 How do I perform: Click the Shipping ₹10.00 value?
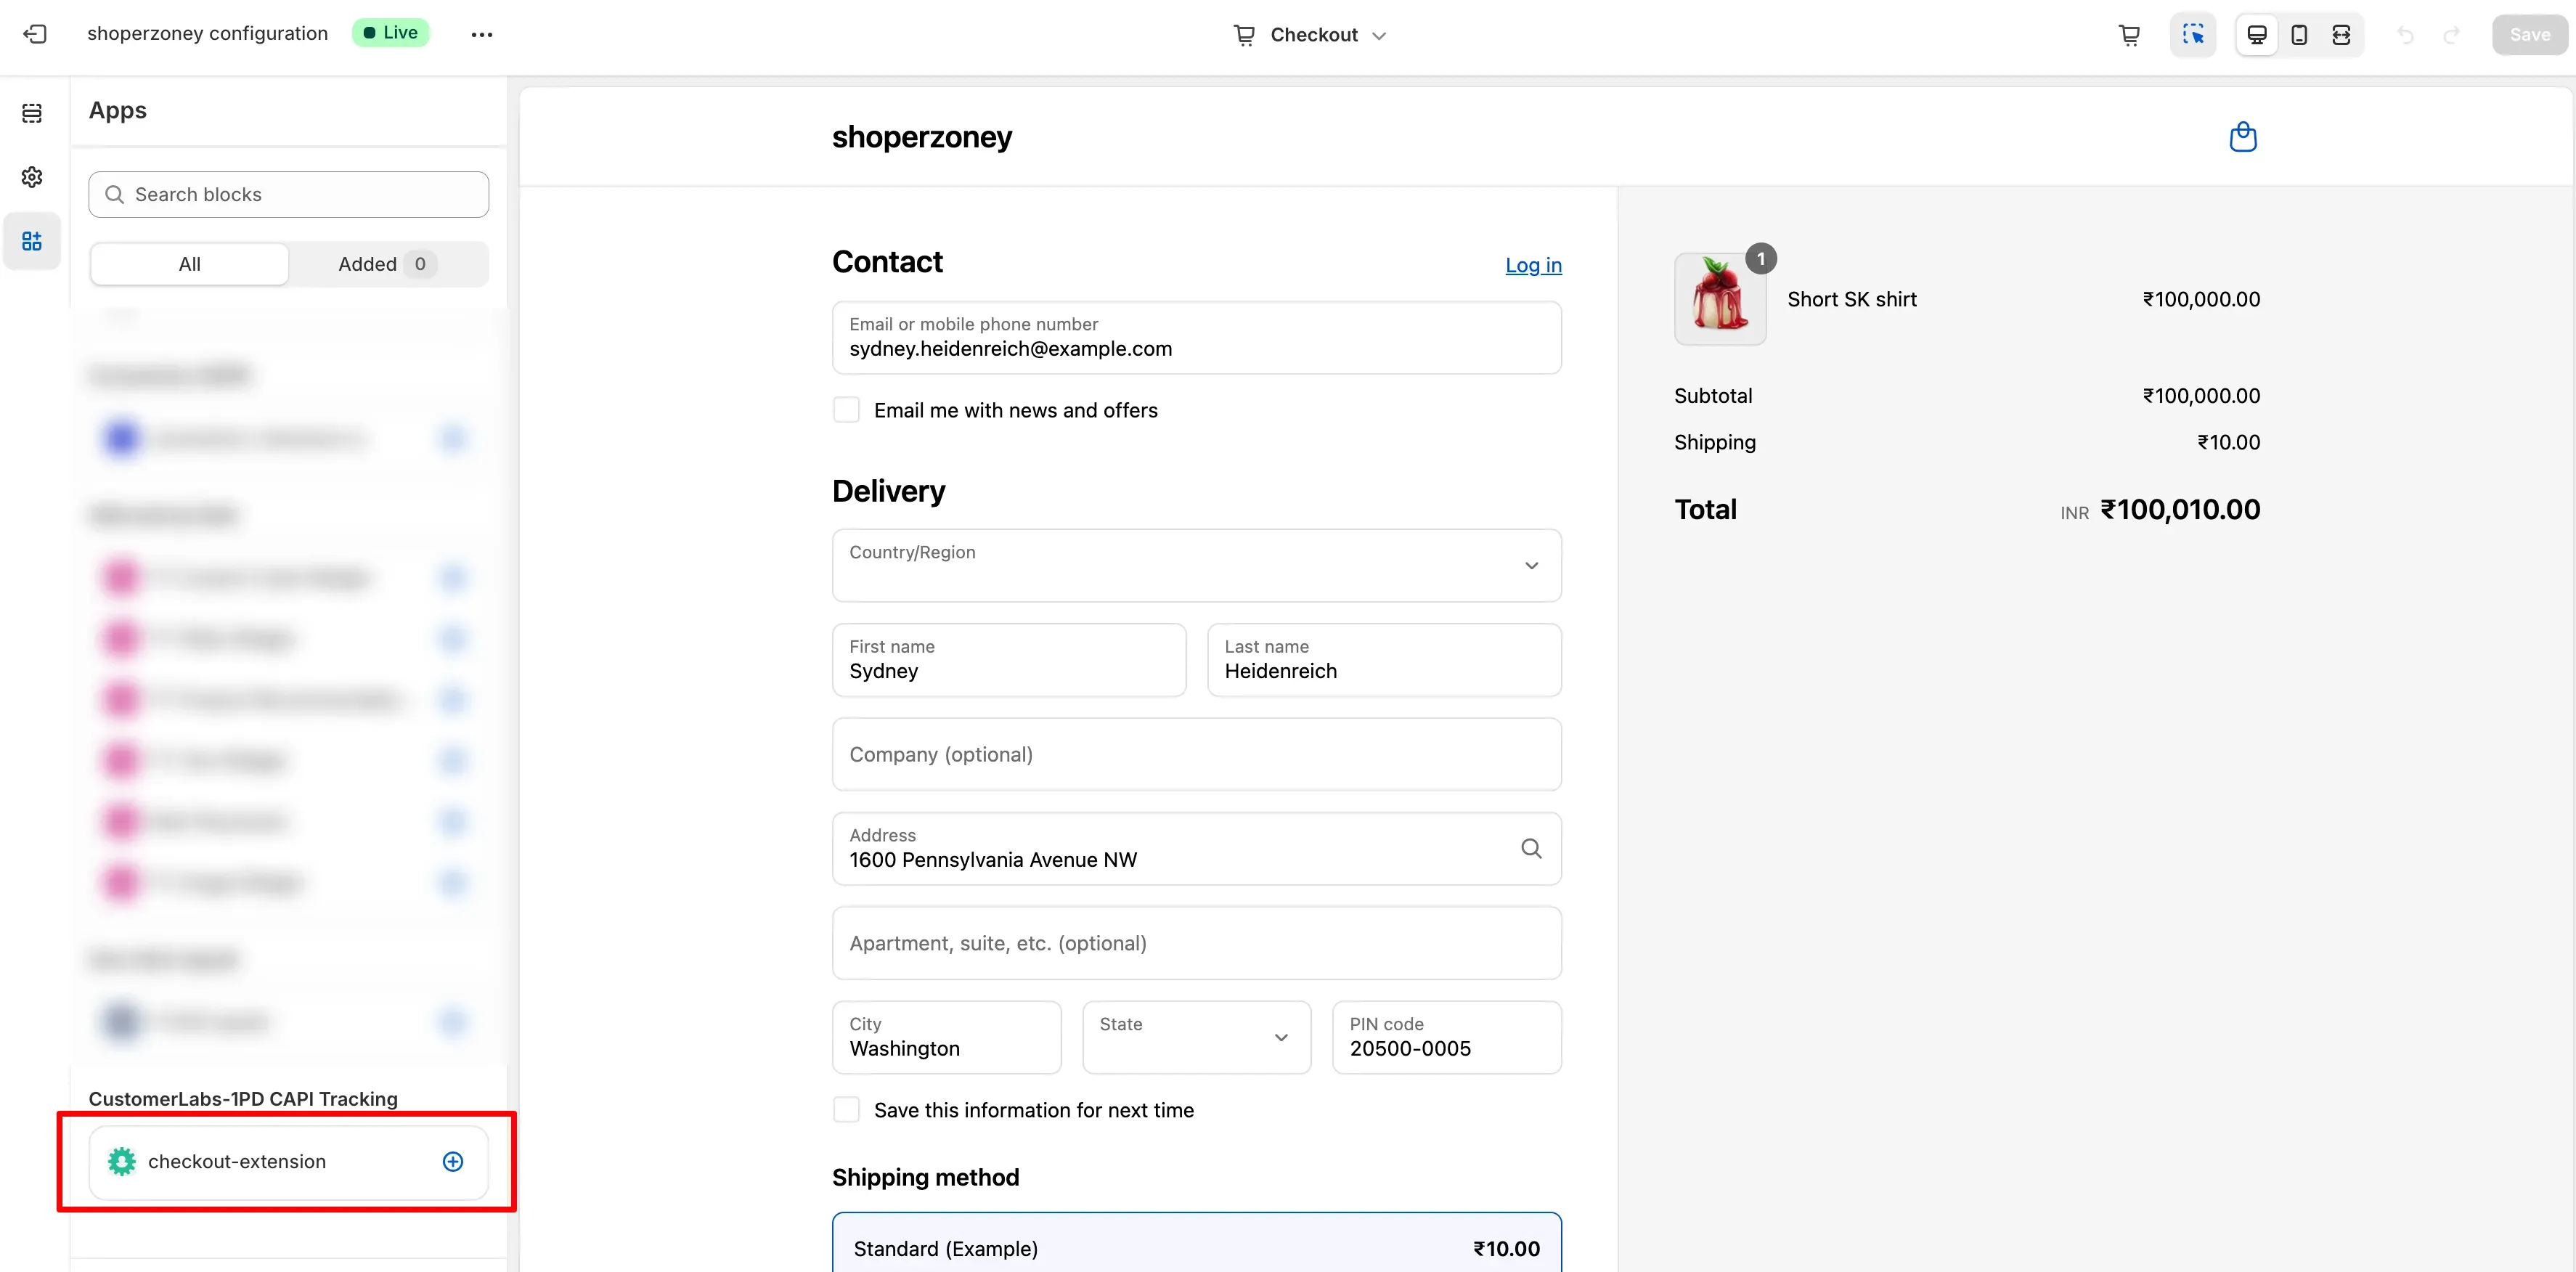coord(2228,442)
